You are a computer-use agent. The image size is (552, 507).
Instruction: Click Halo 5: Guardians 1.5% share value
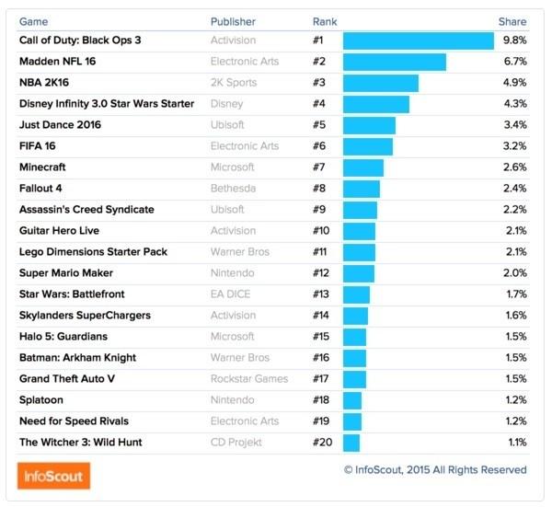[x=516, y=336]
